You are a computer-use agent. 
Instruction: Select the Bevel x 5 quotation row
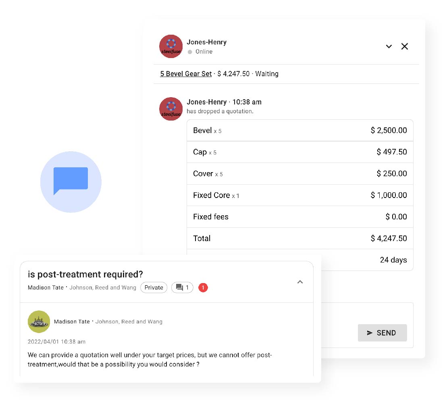[x=300, y=130]
